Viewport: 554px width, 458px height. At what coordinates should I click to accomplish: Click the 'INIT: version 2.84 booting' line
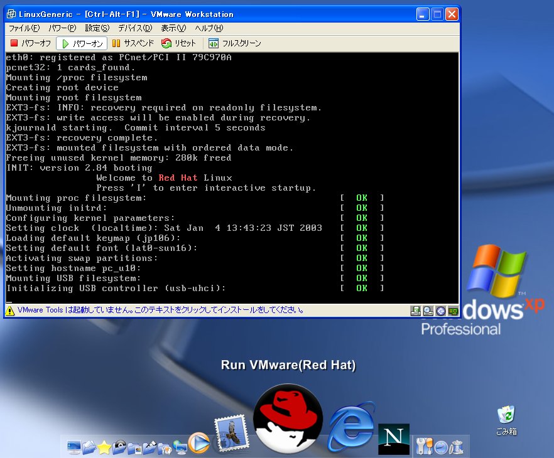[79, 168]
